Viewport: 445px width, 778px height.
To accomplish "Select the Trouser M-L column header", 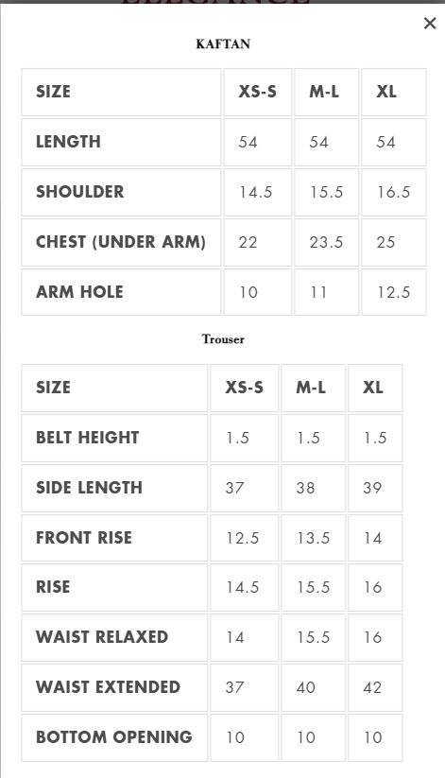I will point(311,388).
